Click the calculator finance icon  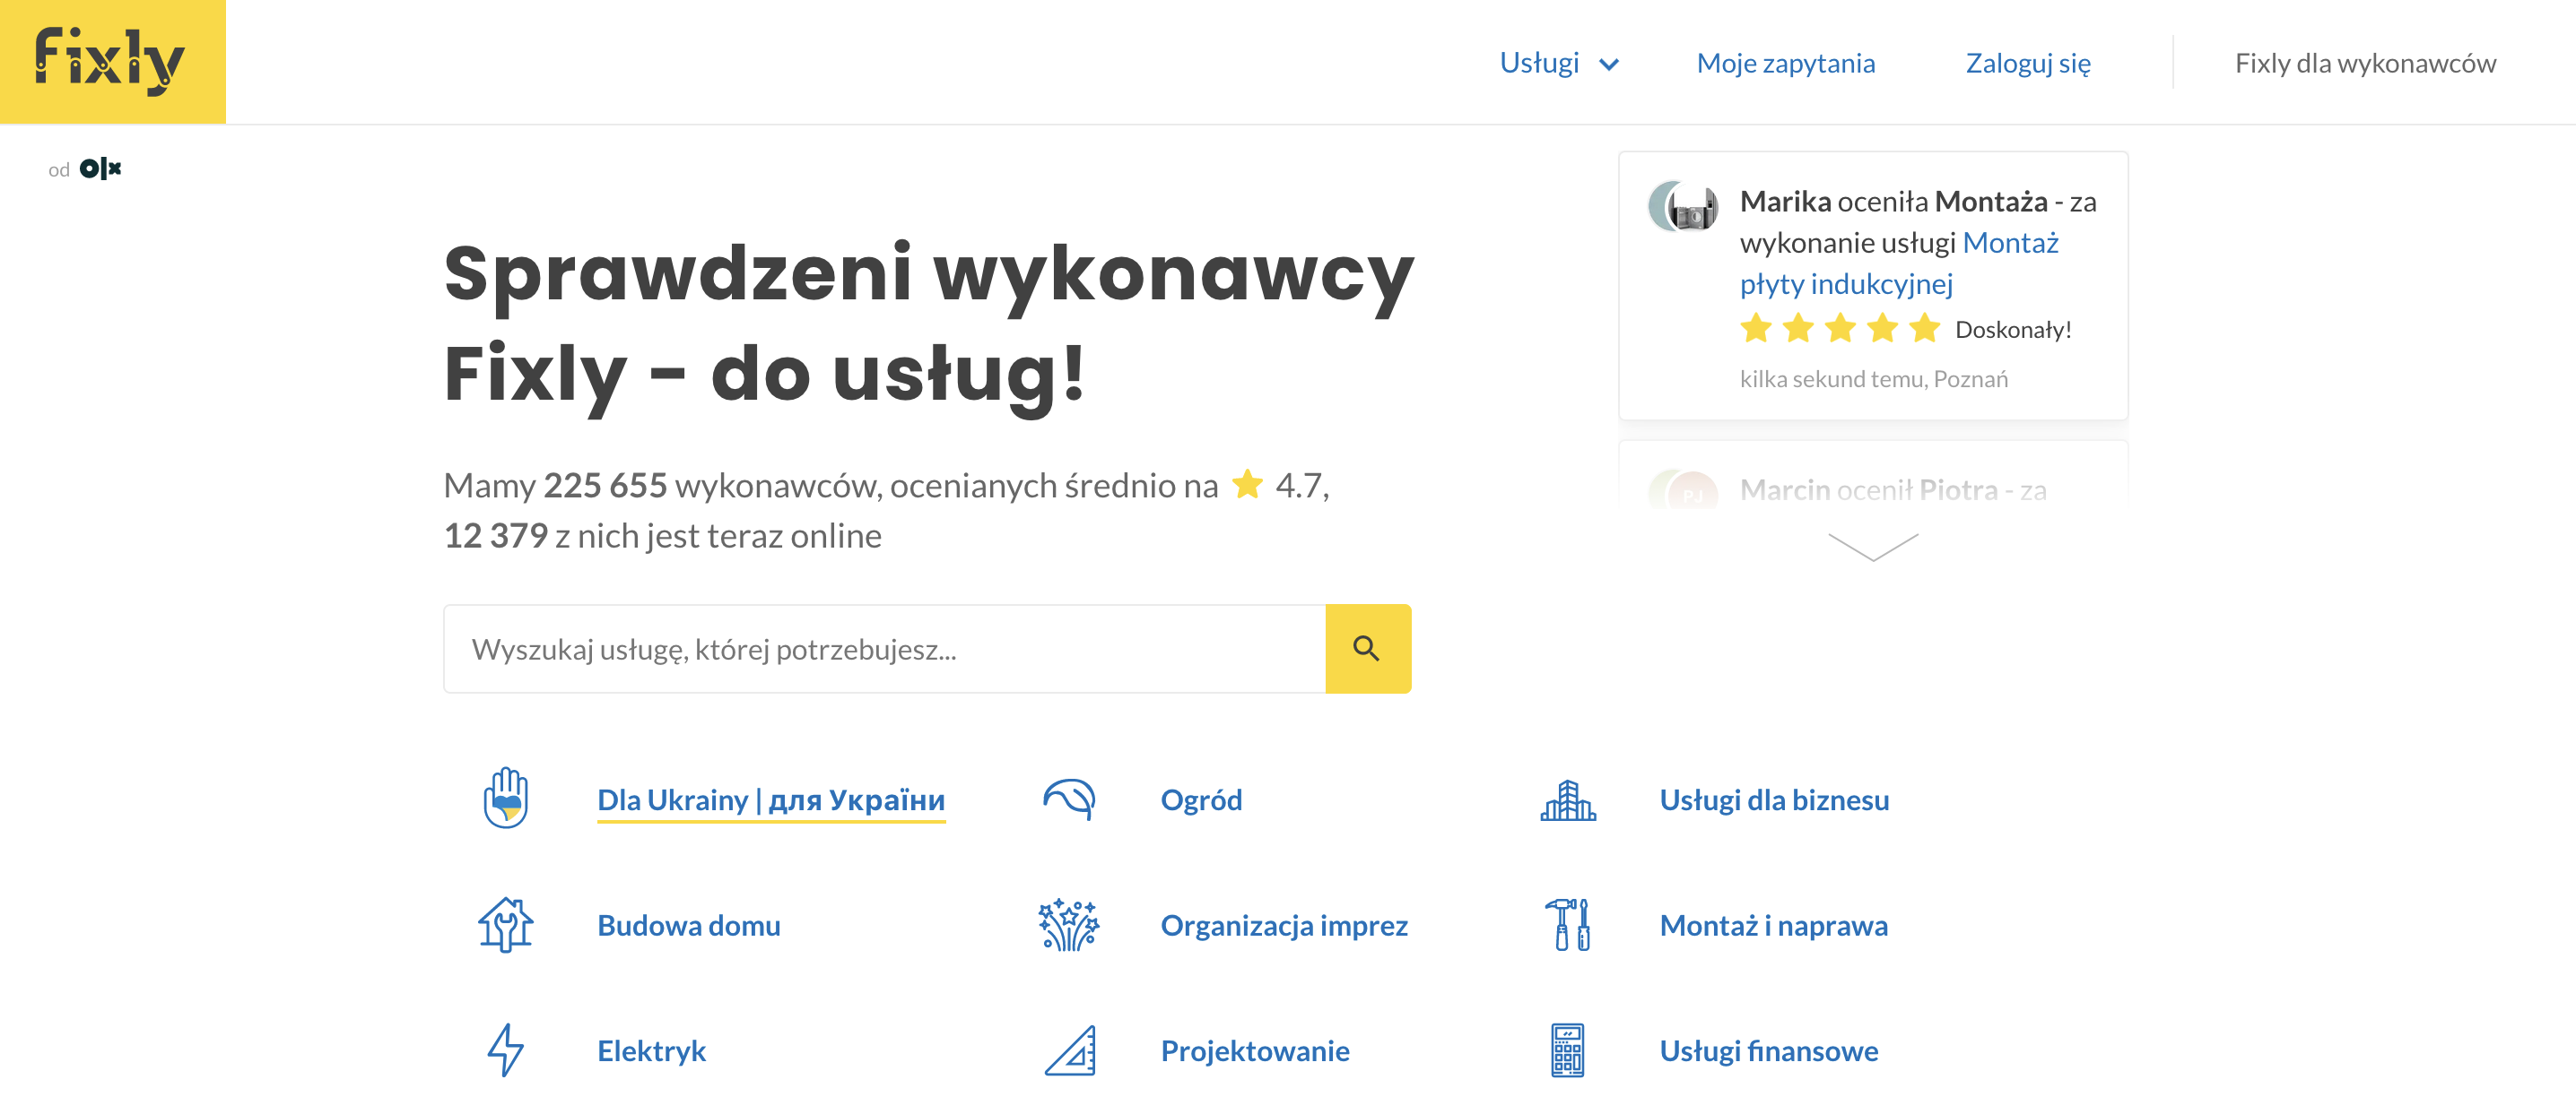pyautogui.click(x=1567, y=1050)
